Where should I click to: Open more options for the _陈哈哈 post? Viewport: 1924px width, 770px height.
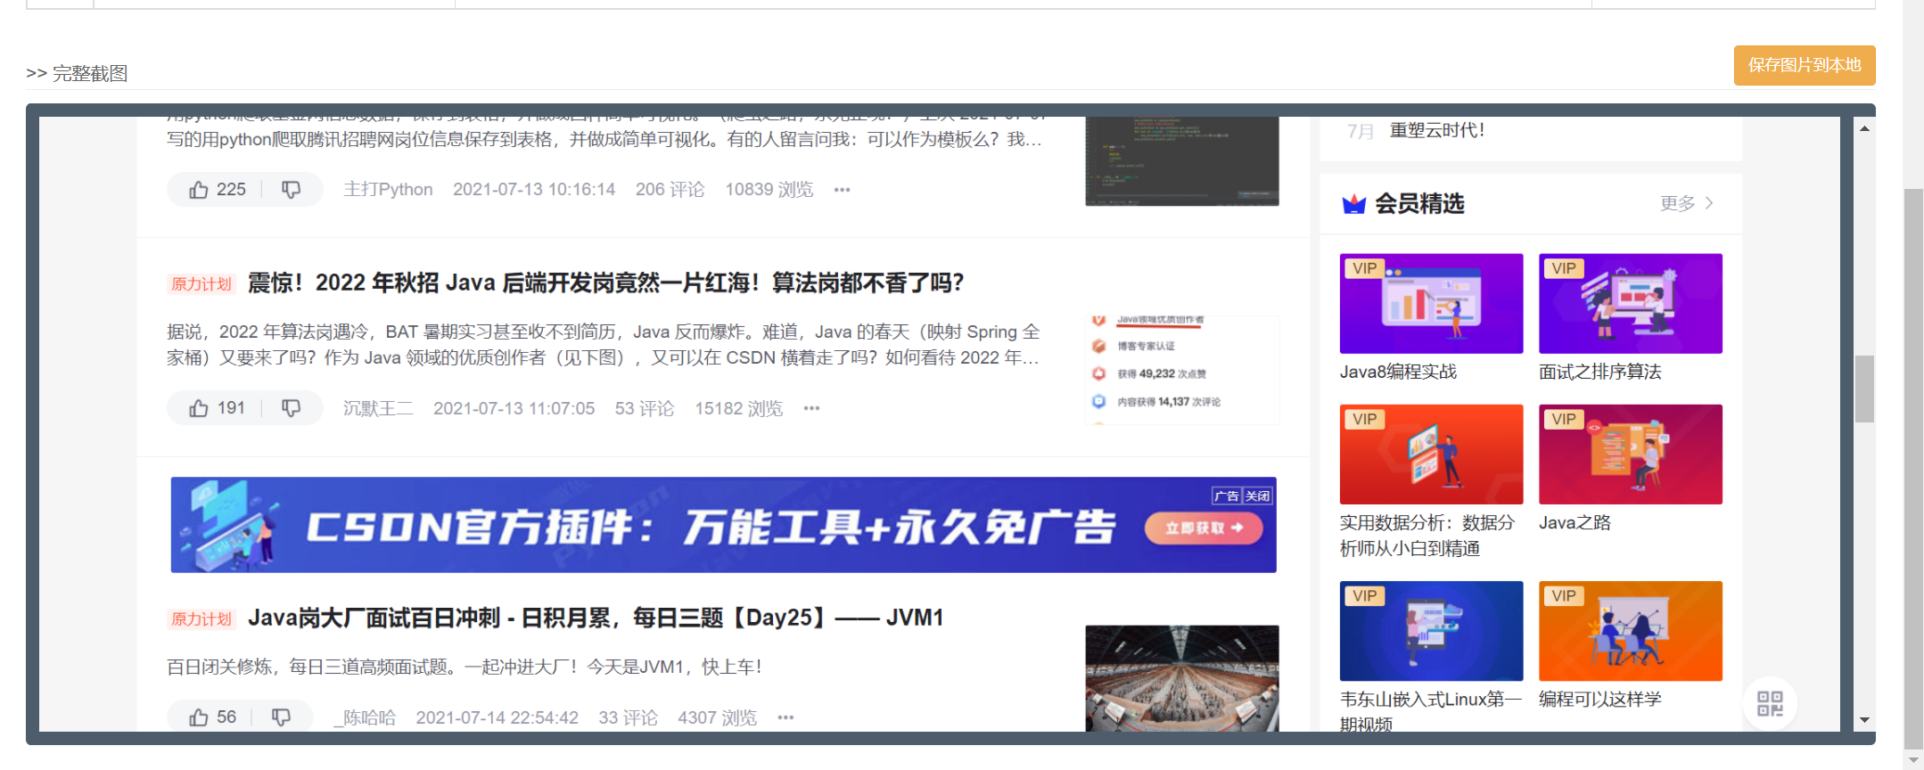click(x=785, y=717)
